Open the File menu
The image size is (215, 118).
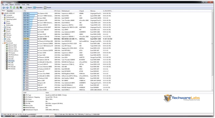[x=3, y=5]
